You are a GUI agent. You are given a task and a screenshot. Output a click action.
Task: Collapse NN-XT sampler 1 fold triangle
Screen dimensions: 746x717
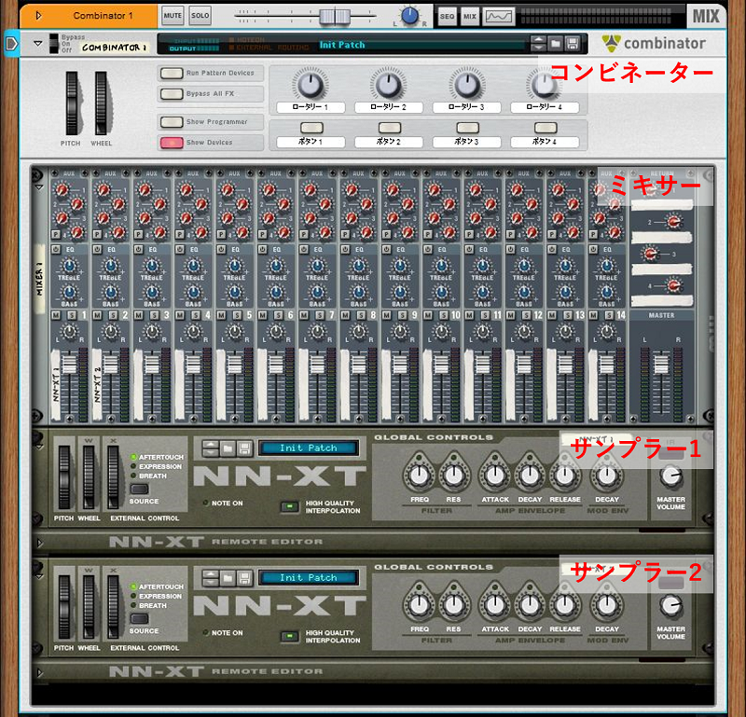[39, 448]
